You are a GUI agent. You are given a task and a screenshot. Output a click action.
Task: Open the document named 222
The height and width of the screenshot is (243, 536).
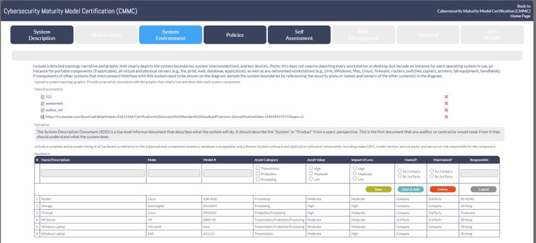point(49,97)
